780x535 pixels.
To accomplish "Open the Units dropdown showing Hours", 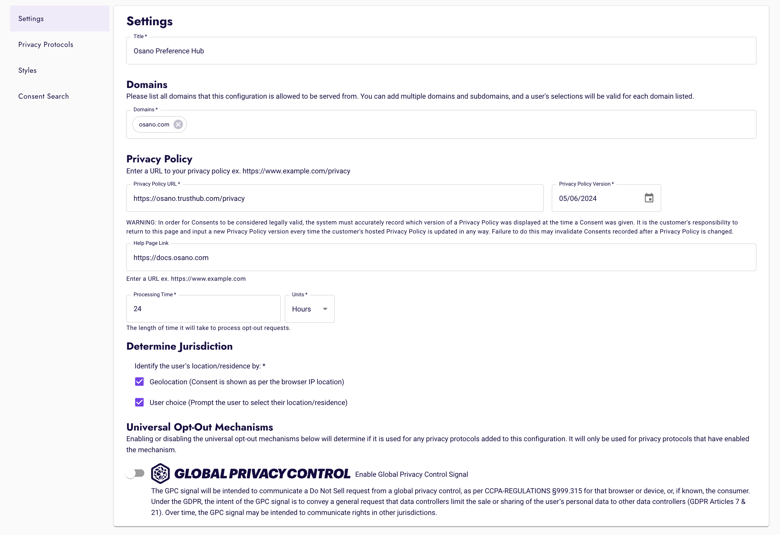I will tap(309, 309).
